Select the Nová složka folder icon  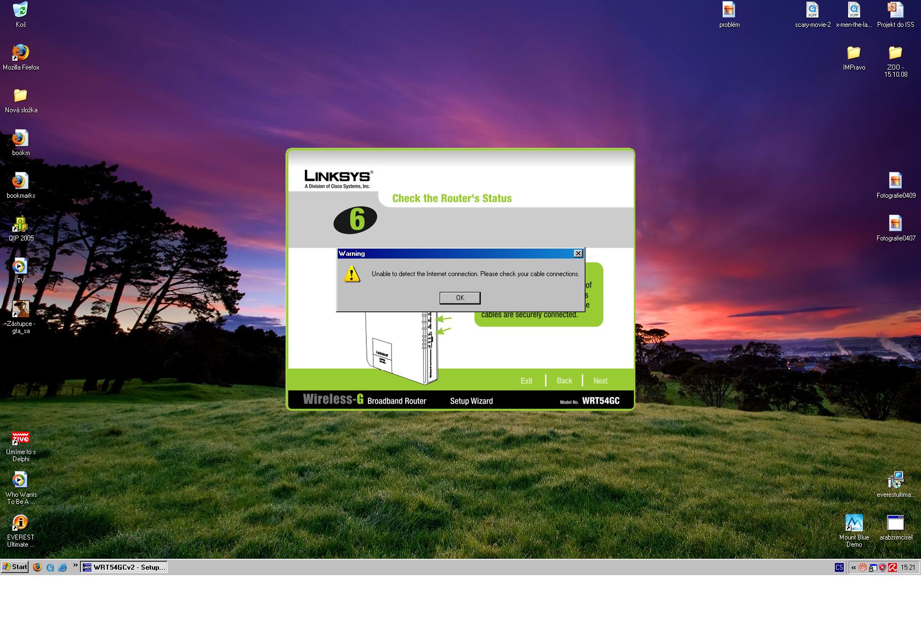(x=21, y=100)
